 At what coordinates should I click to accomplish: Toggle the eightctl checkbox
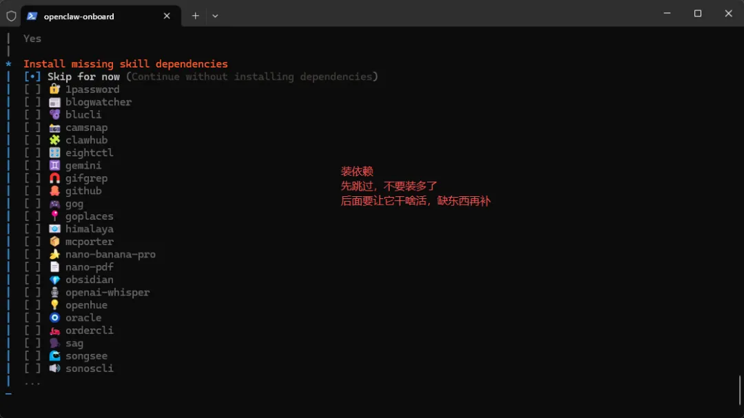click(32, 153)
